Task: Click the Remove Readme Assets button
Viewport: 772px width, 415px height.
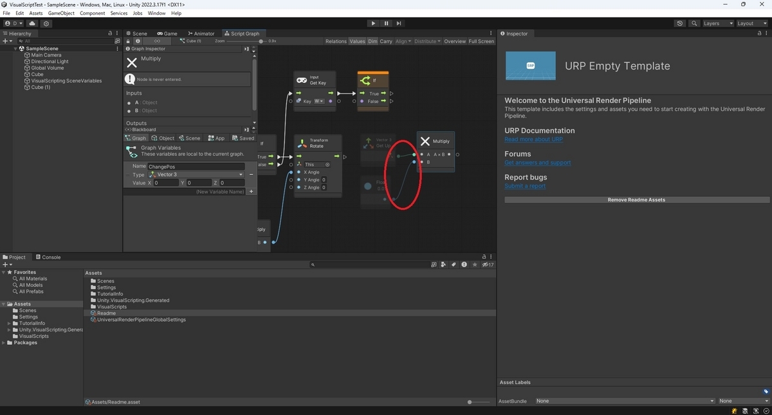Action: (636, 200)
